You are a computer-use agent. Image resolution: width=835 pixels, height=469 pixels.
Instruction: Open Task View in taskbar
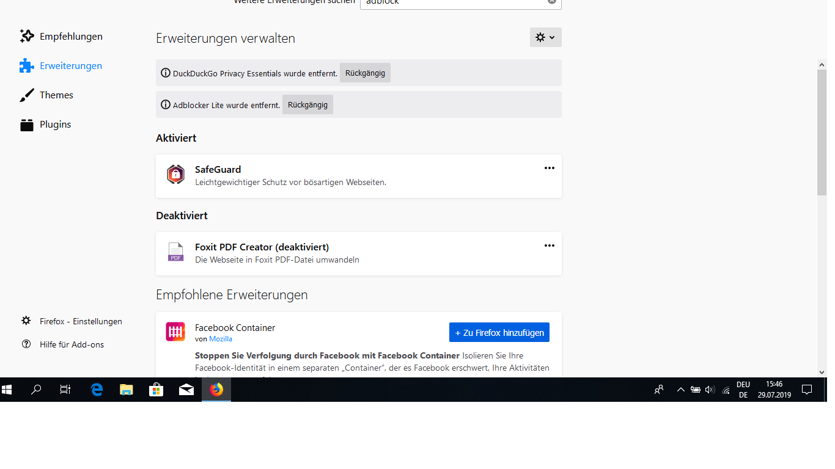point(65,389)
